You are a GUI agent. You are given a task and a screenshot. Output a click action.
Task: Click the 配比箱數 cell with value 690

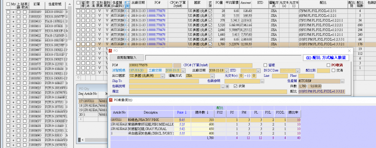pyautogui.click(x=360, y=25)
